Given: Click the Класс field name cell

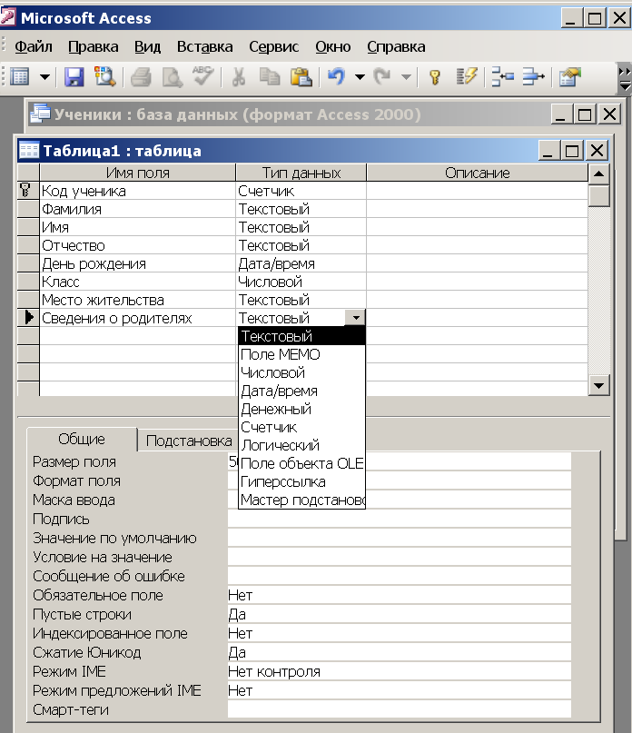Looking at the screenshot, I should click(137, 282).
